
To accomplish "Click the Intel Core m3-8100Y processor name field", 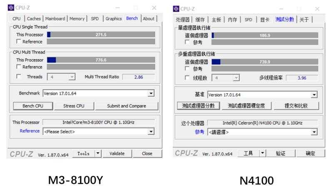I will [x=99, y=122].
